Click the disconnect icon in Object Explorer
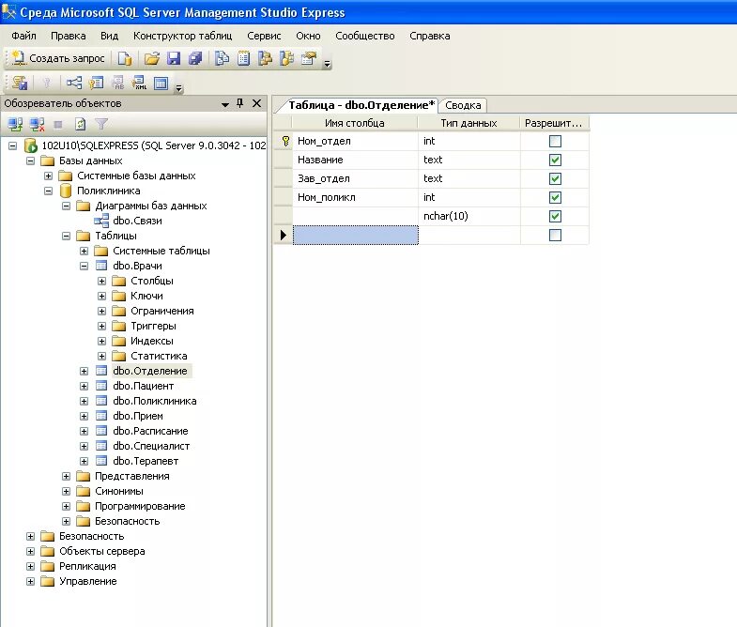This screenshot has width=737, height=627. pyautogui.click(x=38, y=124)
